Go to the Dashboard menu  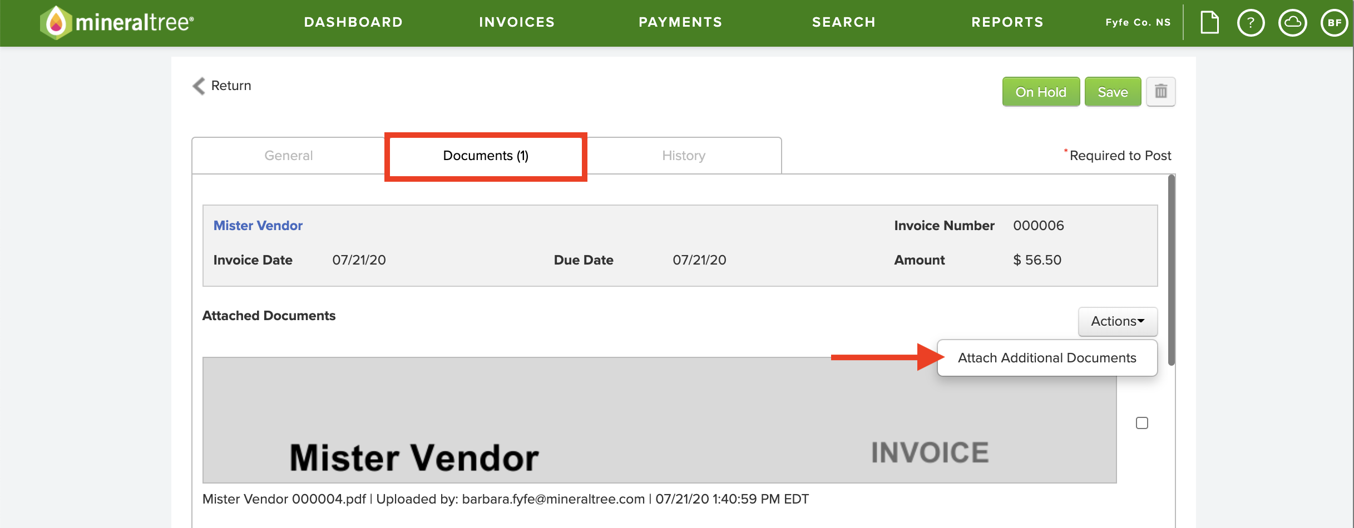(x=353, y=22)
